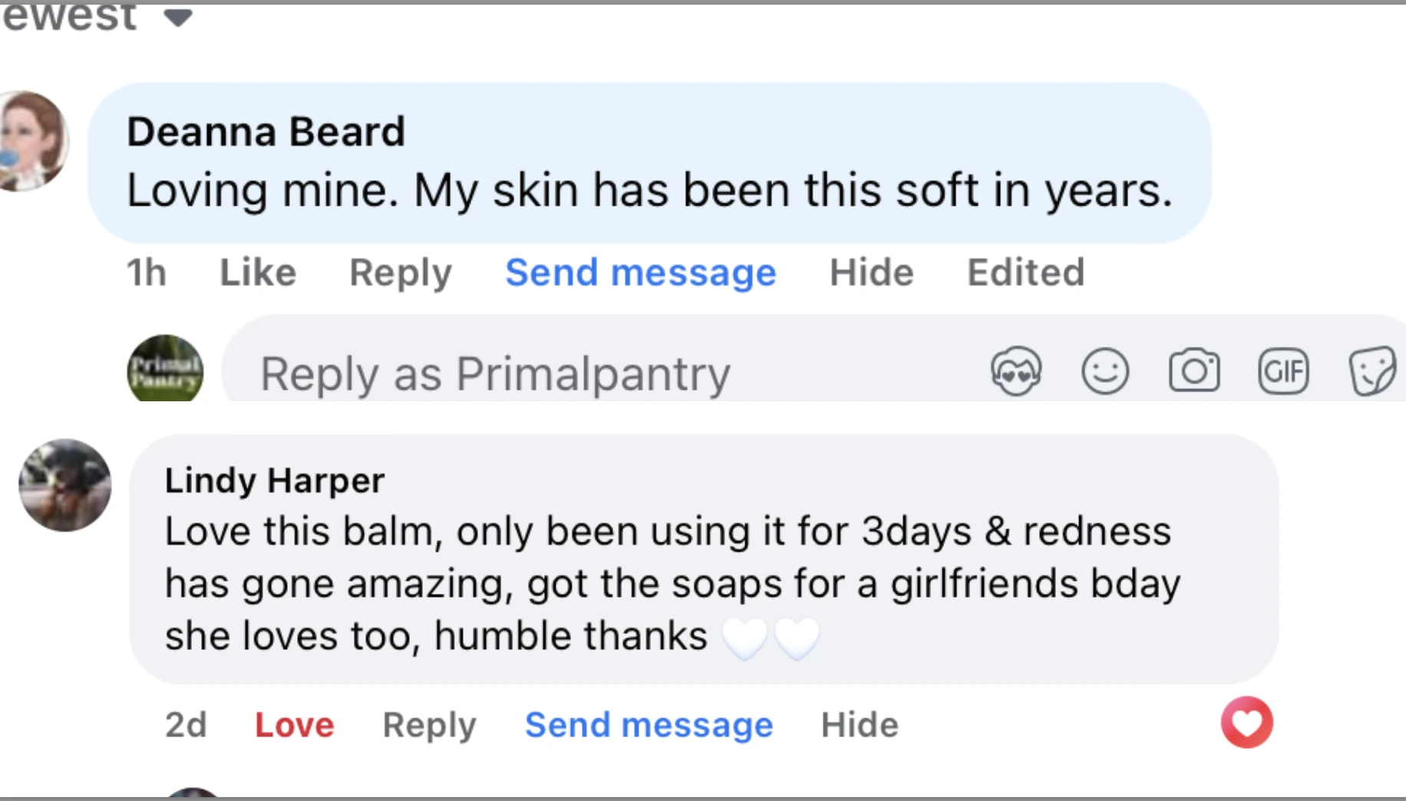Hide Lindy Harper's comment
Viewport: 1406px width, 801px height.
coord(859,724)
